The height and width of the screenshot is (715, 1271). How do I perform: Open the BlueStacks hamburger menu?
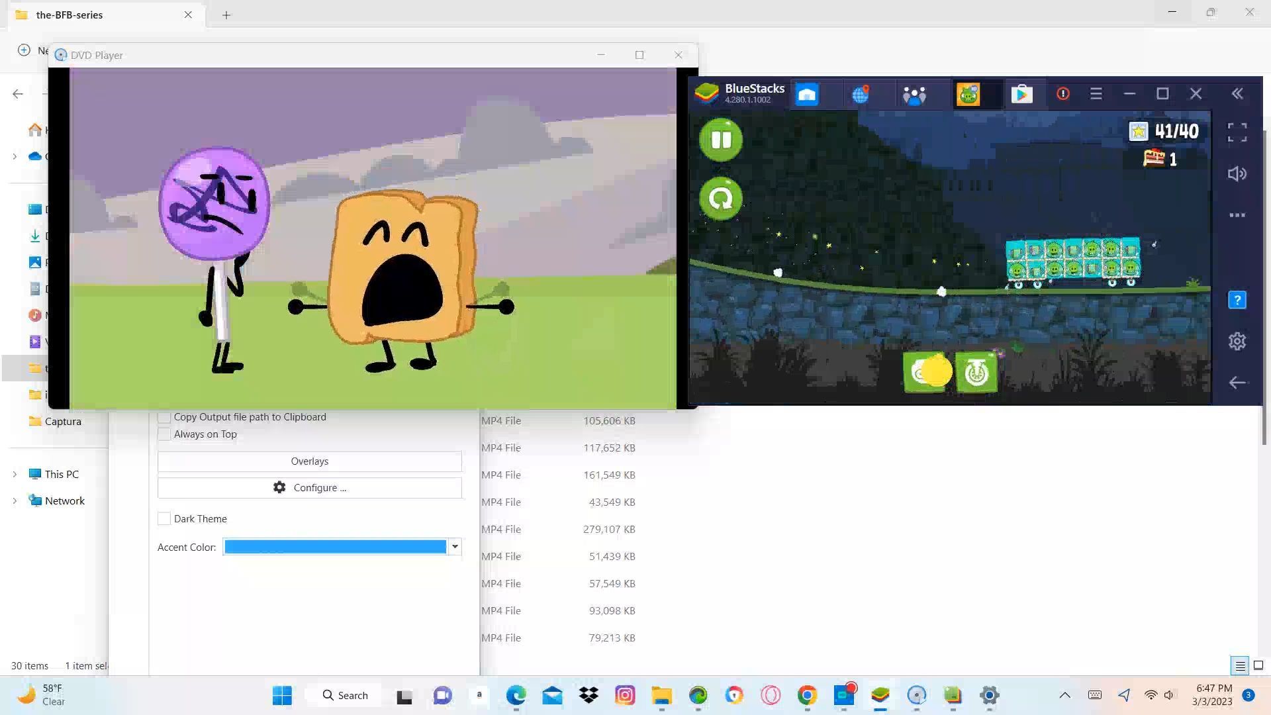pyautogui.click(x=1096, y=94)
